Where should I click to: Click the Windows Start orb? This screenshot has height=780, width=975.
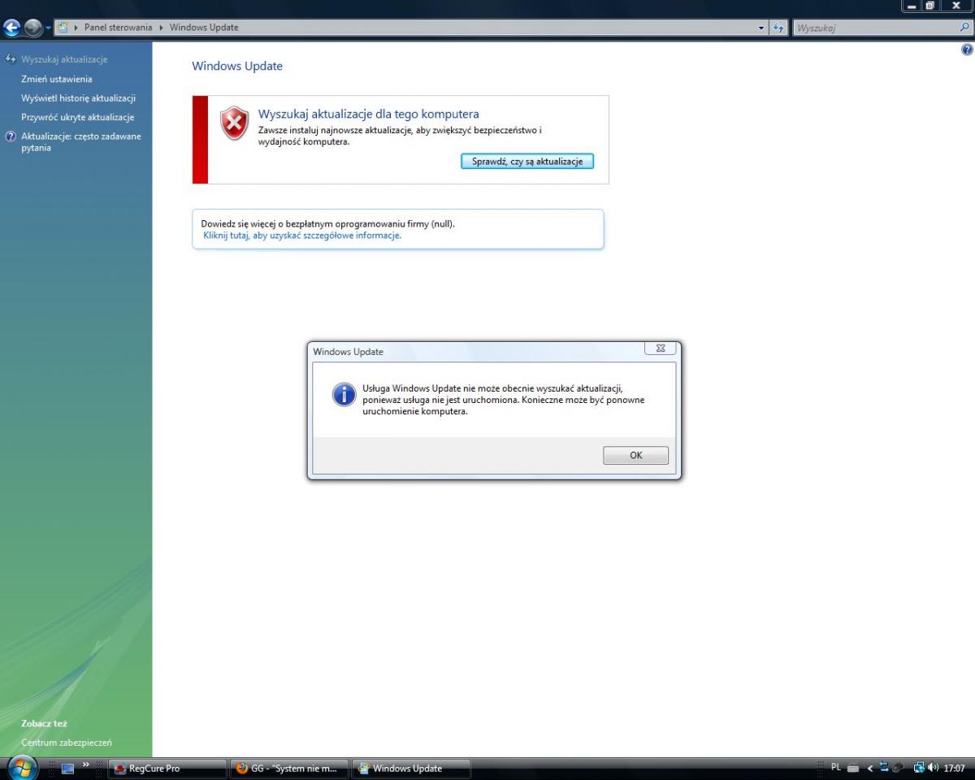coord(22,767)
